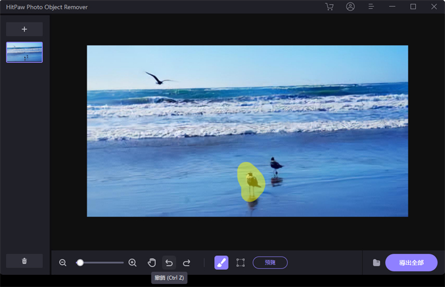Open the user account profile icon

[x=351, y=7]
